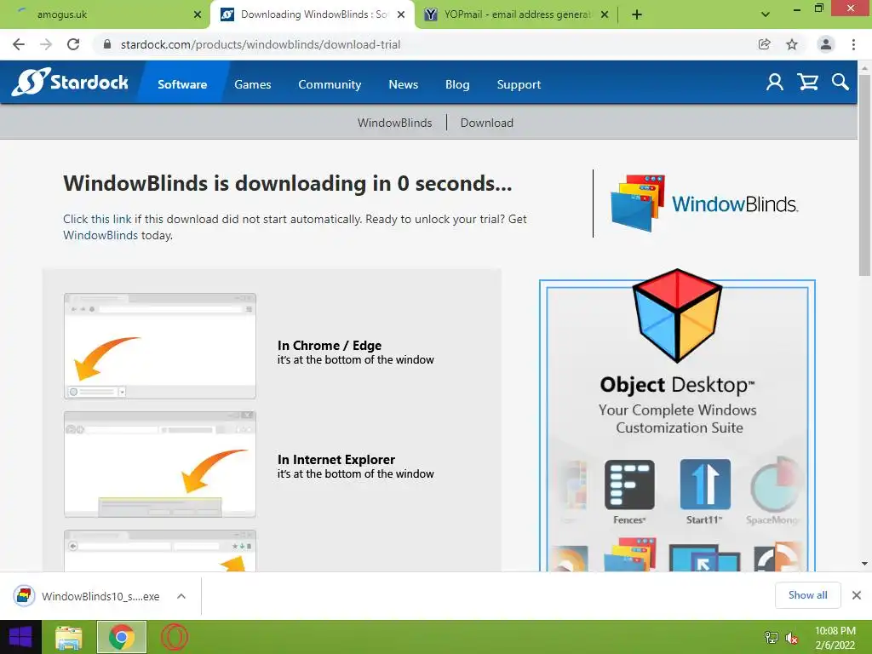
Task: Expand the WindowBlinds download options chevron
Action: pyautogui.click(x=181, y=596)
